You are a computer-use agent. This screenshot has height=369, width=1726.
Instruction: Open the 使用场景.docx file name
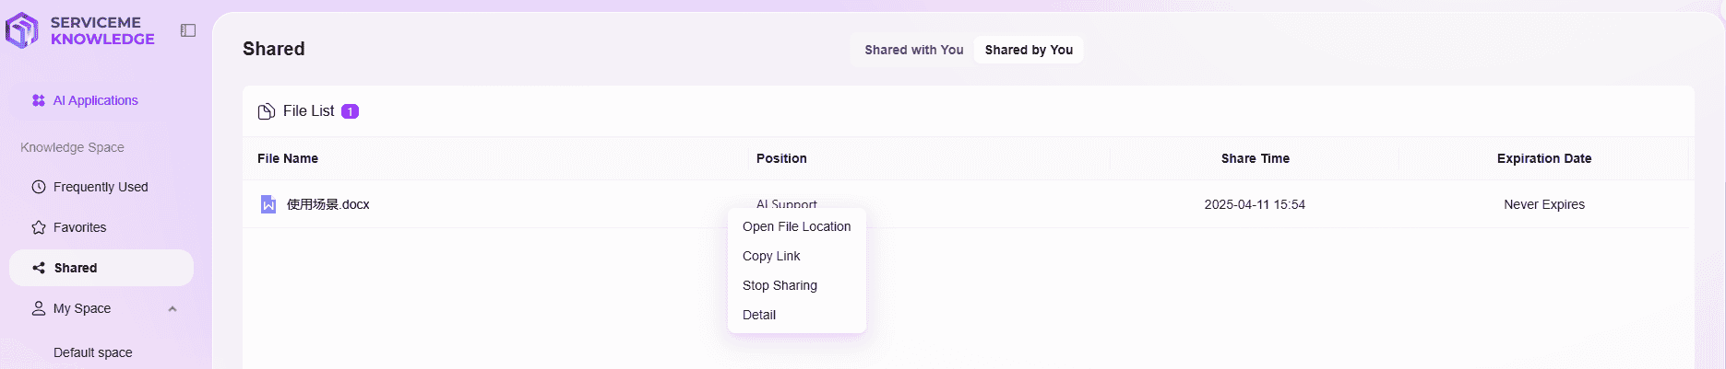(327, 204)
